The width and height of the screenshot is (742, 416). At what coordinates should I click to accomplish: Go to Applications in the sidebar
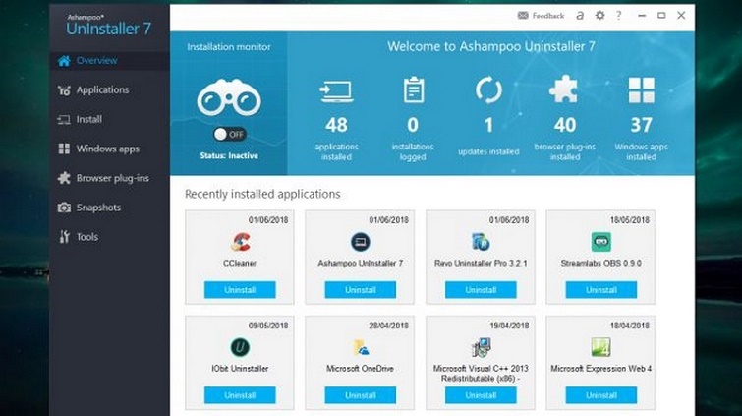click(x=102, y=89)
